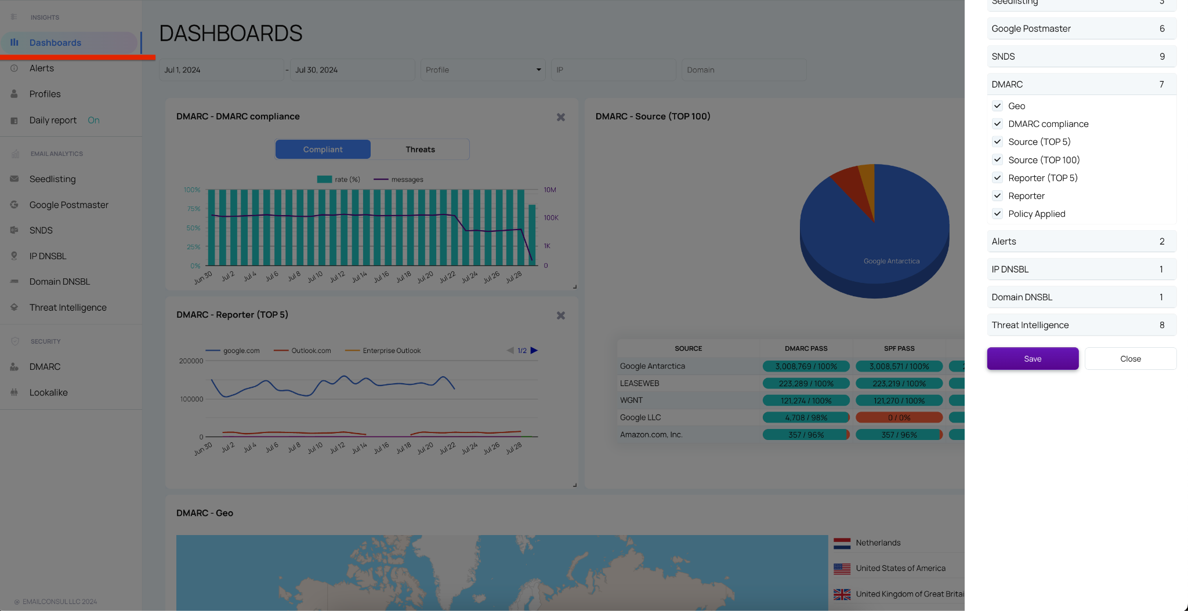Sort table by SPF PASS header
1188x611 pixels.
point(899,348)
